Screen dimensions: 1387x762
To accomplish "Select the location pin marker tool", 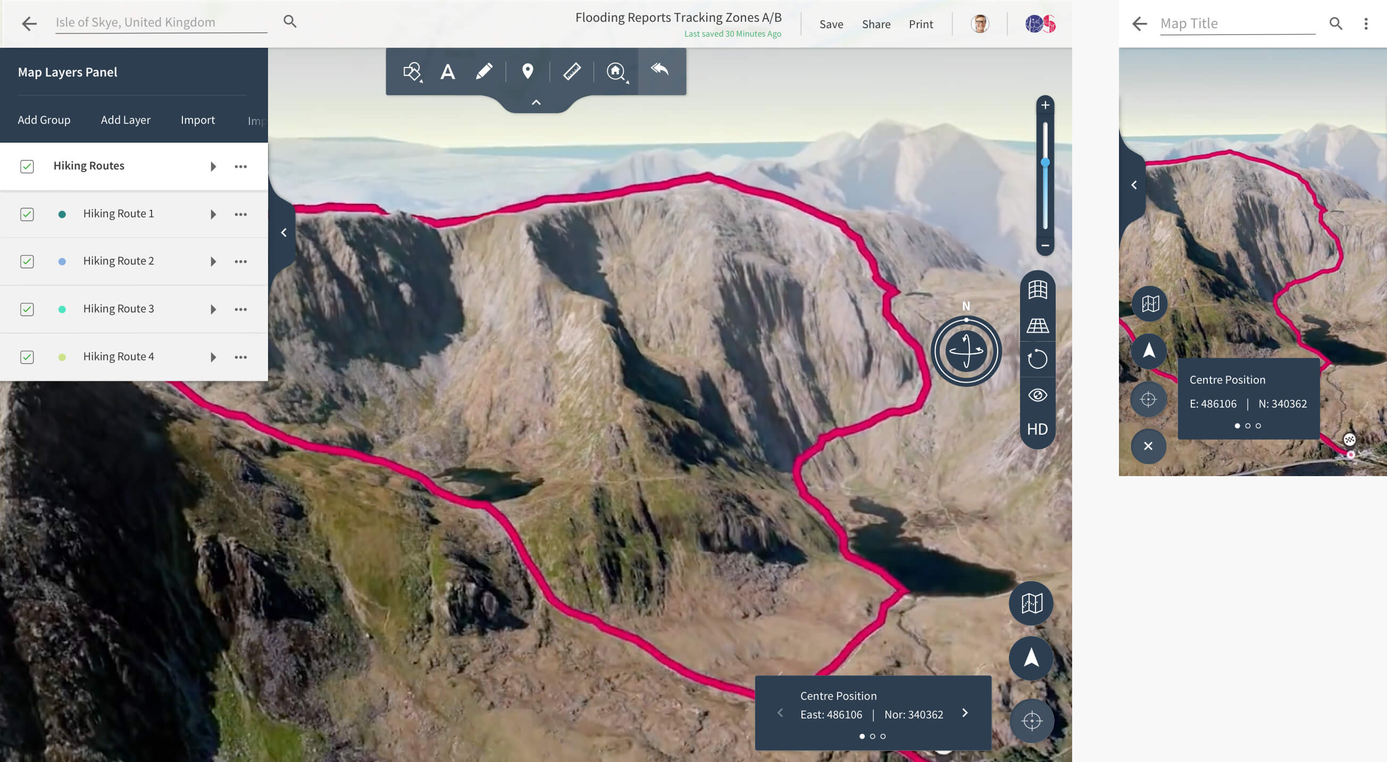I will click(528, 71).
